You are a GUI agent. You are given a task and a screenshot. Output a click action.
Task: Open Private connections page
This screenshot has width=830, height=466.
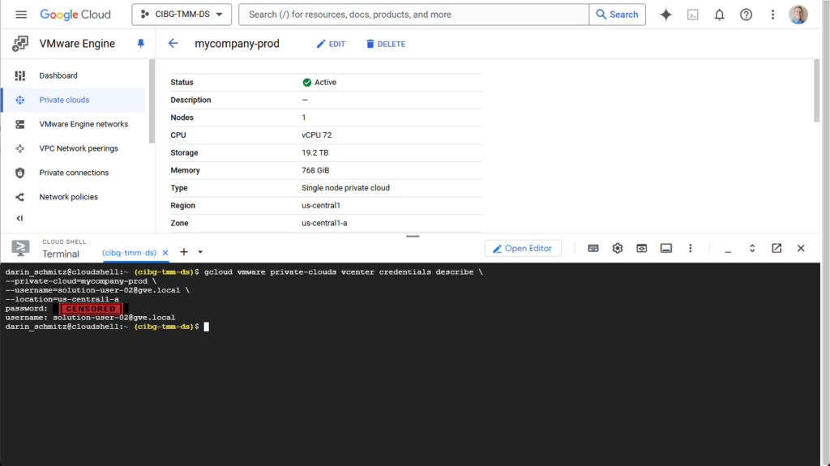[x=74, y=173]
